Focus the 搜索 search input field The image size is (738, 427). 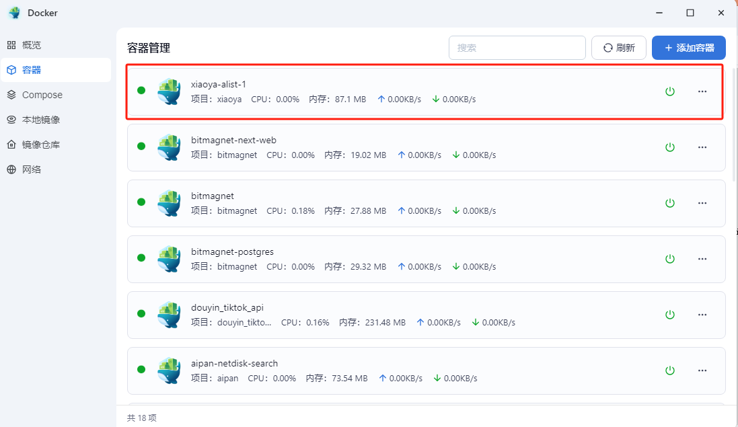517,48
